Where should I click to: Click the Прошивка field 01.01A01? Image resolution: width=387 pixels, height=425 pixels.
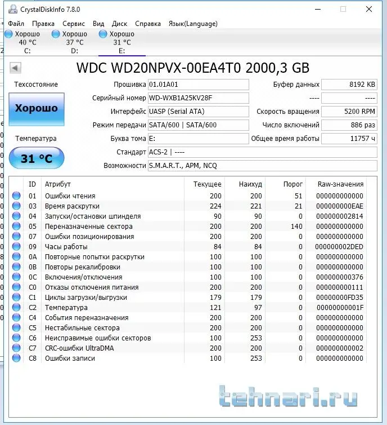point(198,85)
